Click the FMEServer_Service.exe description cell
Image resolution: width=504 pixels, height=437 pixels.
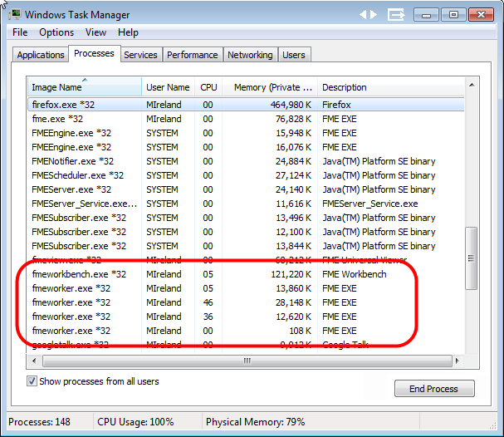click(x=370, y=204)
